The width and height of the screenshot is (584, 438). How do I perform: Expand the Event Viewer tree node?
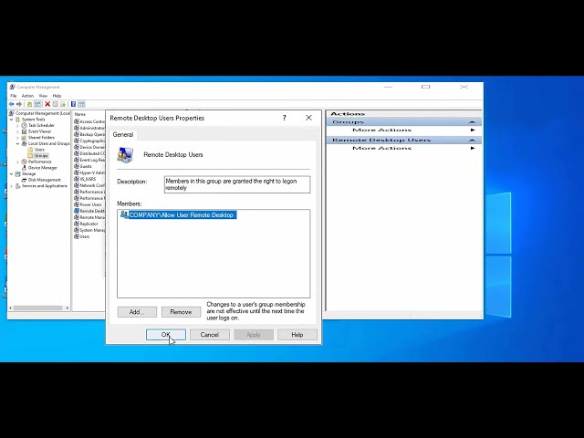(x=17, y=131)
